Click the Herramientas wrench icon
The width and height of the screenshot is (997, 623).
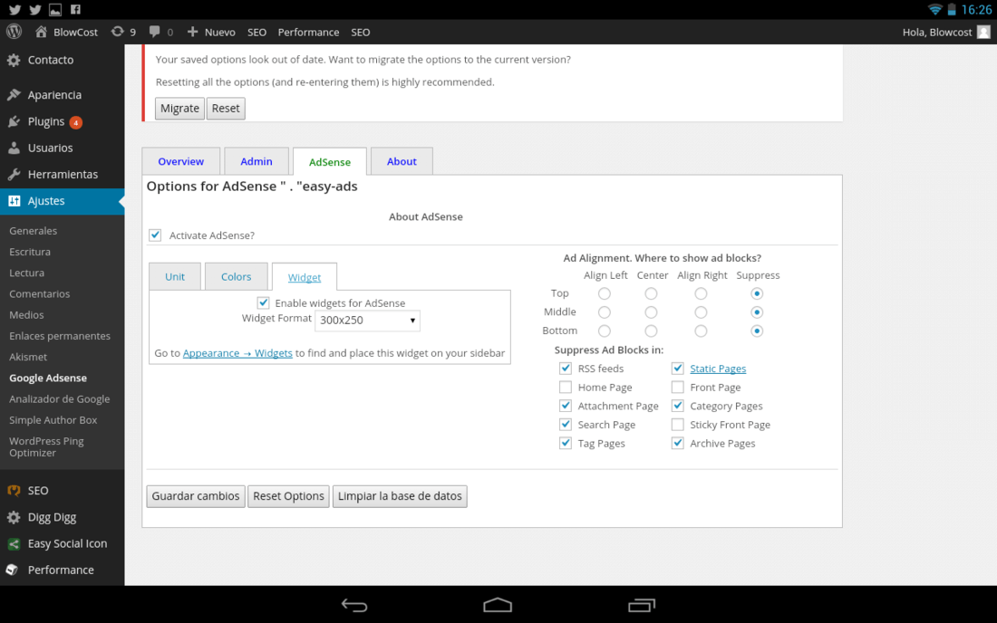click(x=14, y=174)
